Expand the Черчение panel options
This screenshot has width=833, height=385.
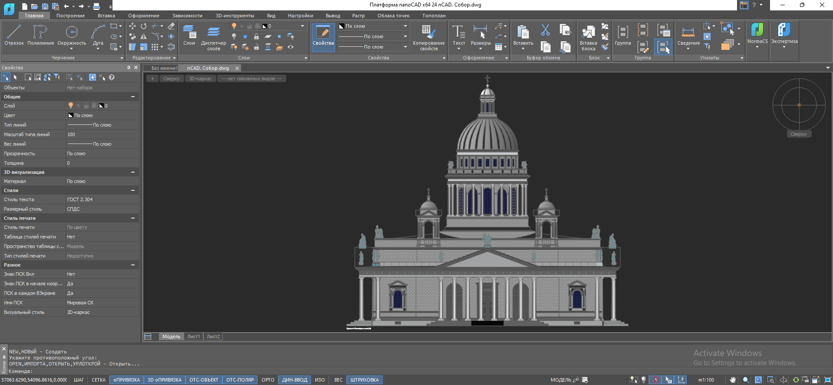point(122,58)
